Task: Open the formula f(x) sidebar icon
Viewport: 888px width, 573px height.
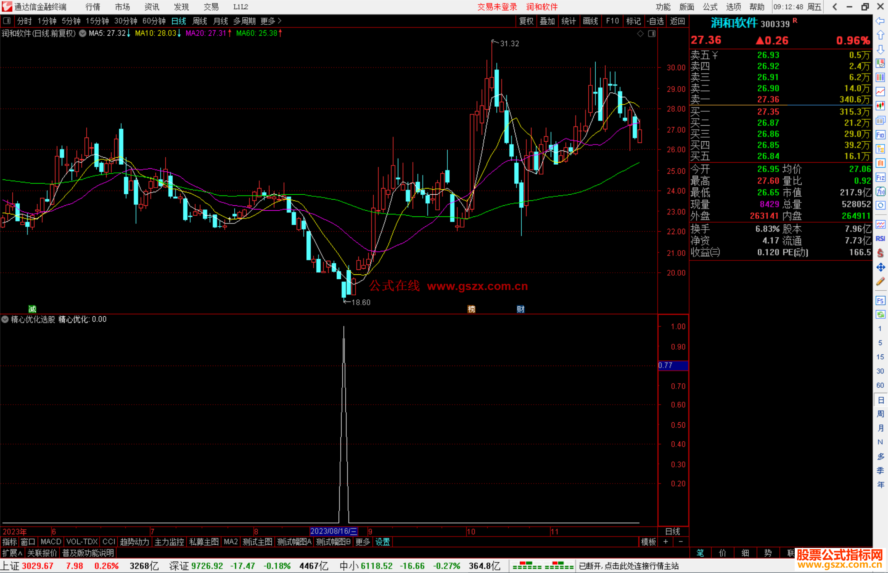Action: [880, 191]
